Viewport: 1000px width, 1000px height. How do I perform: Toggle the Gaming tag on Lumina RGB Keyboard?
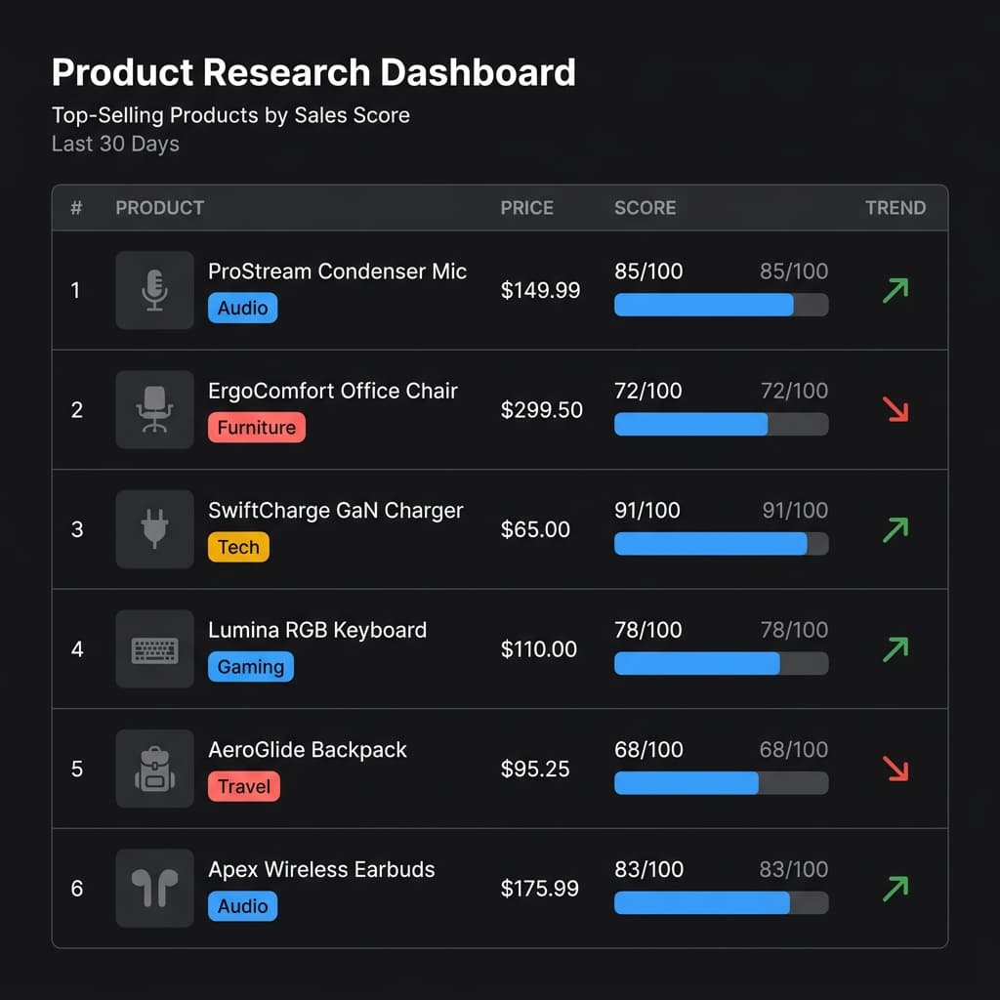251,667
